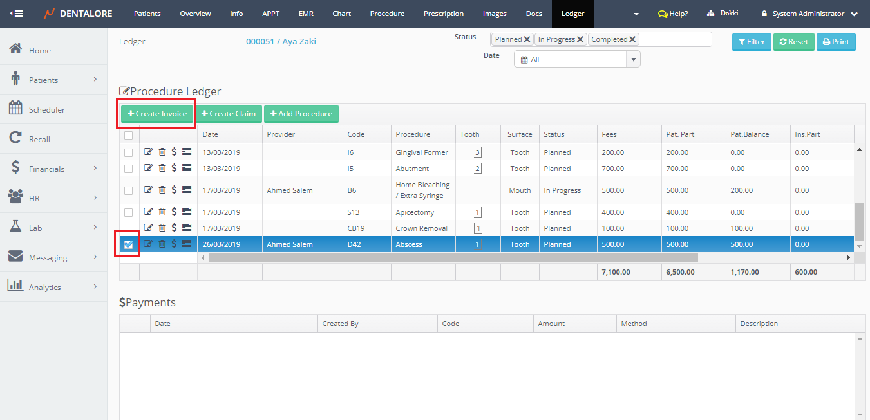
Task: Check the Gingival Former row checkbox
Action: pyautogui.click(x=129, y=152)
